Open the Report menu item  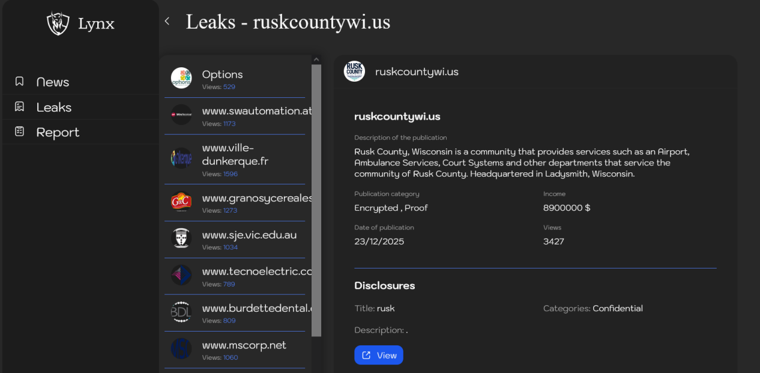[x=58, y=132]
